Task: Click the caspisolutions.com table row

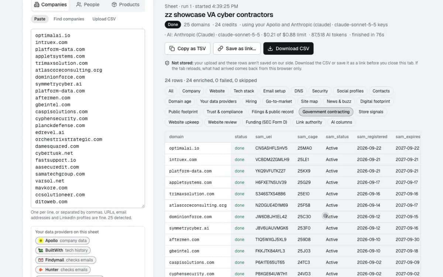Action: pyautogui.click(x=293, y=263)
